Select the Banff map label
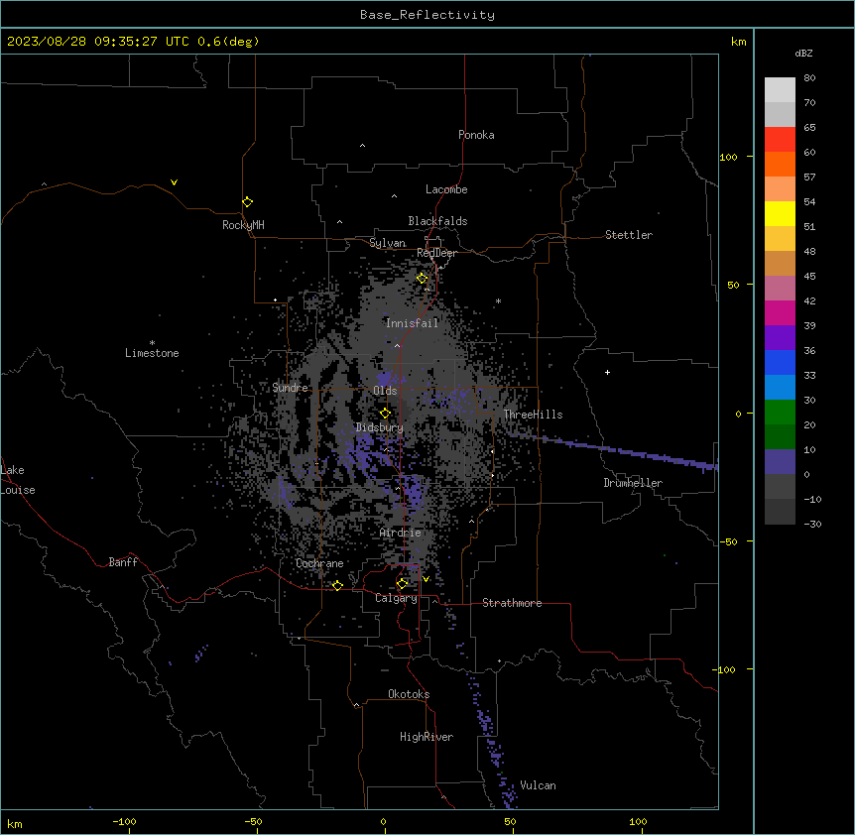Screen dimensions: 855x835 123,562
